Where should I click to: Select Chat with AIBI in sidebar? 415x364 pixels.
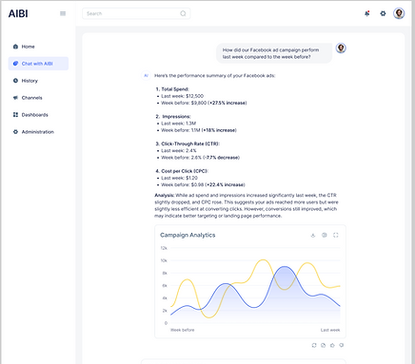pos(38,64)
